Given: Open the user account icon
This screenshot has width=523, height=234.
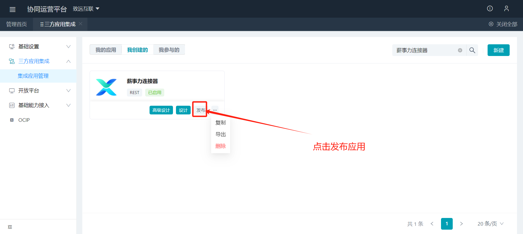Looking at the screenshot, I should coord(506,9).
